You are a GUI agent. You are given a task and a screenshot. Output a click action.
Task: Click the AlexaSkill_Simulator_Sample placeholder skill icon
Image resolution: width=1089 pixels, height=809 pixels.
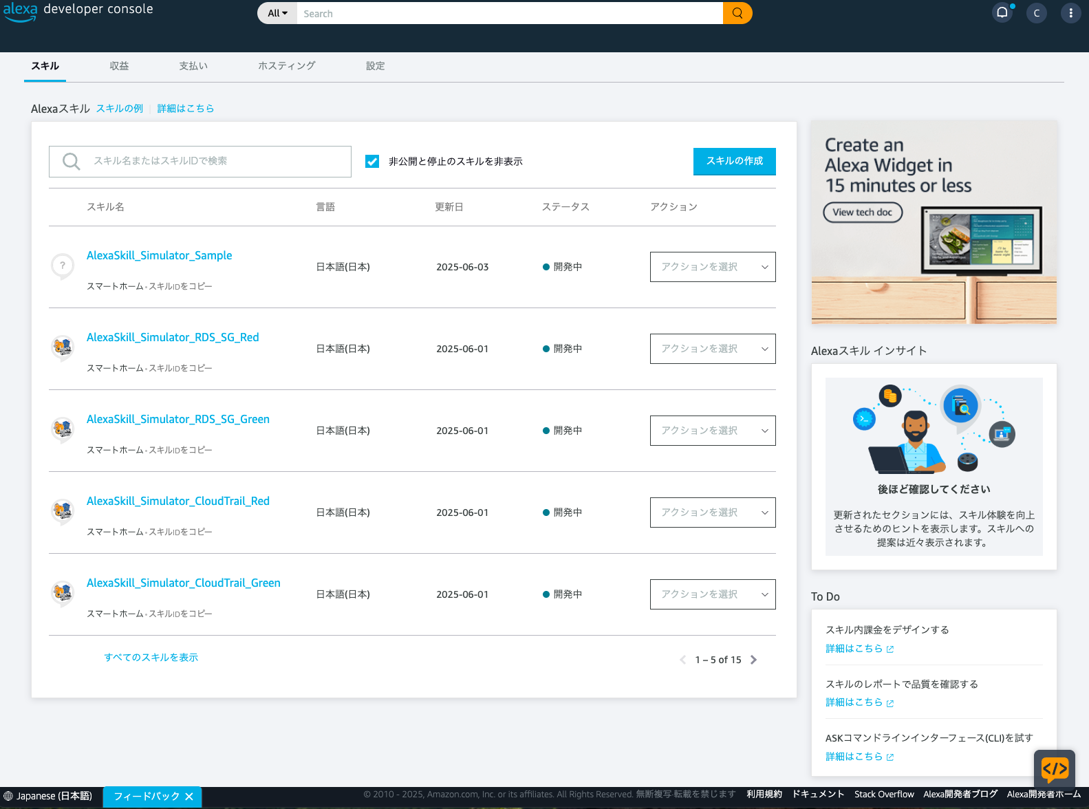(63, 266)
